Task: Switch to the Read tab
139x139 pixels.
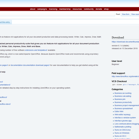Action: pyautogui.click(x=118, y=14)
